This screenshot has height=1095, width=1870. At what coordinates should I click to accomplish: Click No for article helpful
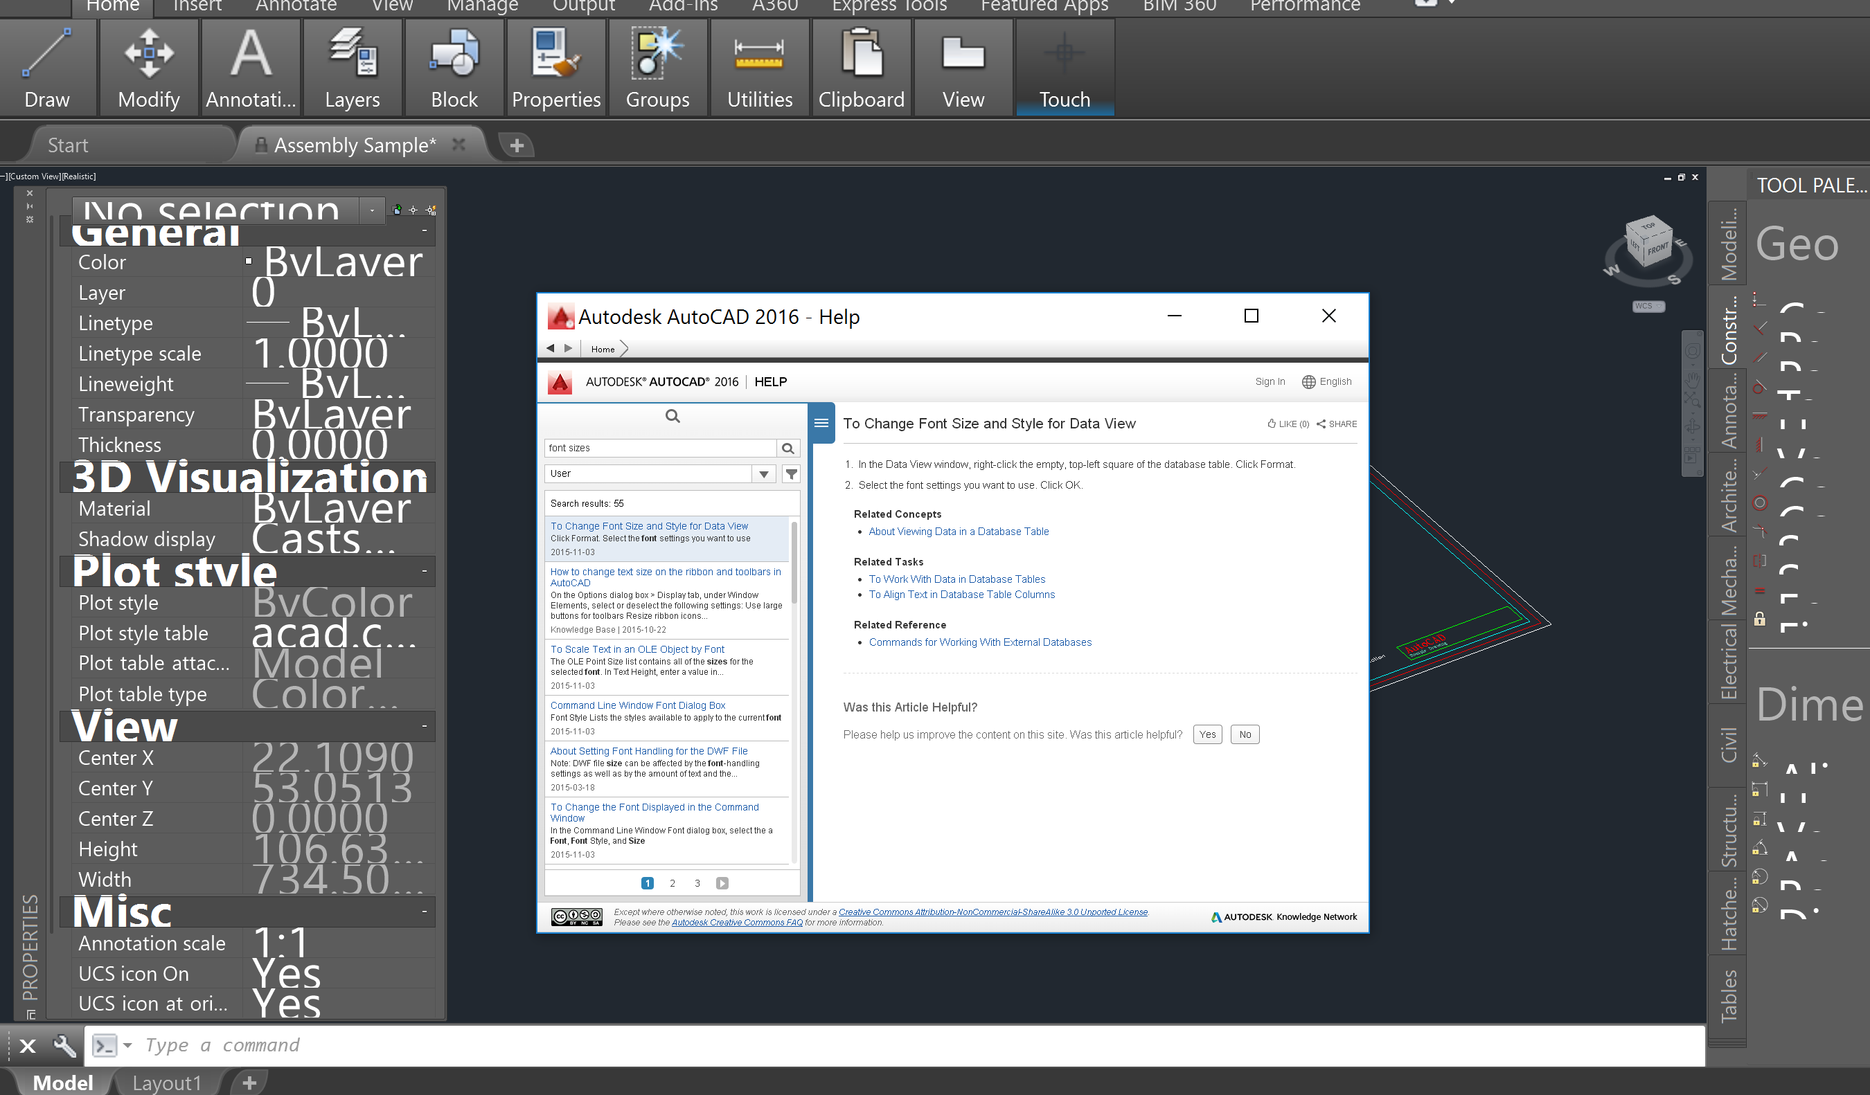click(x=1245, y=734)
